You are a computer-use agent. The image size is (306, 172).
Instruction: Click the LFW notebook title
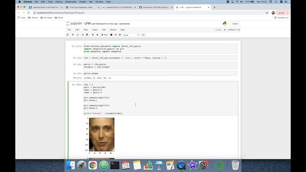pyautogui.click(x=87, y=23)
